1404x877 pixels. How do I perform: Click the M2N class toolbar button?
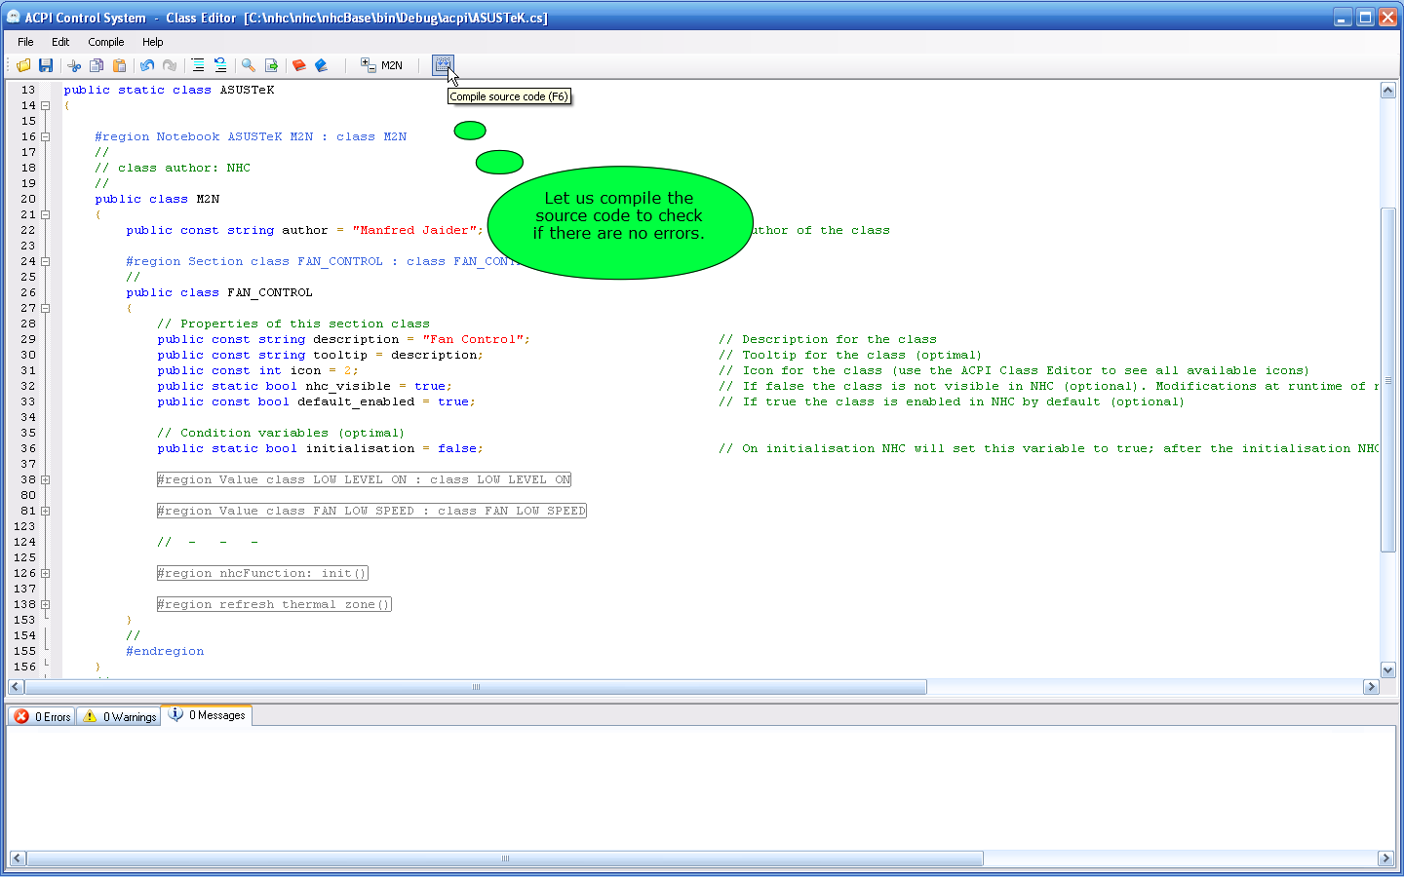382,65
